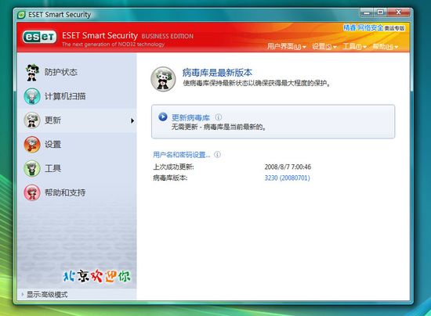
Task: Click the 设置 sidebar mascot icon
Action: pyautogui.click(x=32, y=144)
